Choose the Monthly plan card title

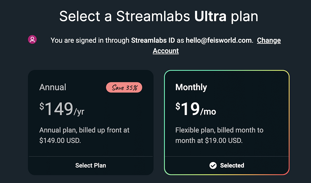191,87
